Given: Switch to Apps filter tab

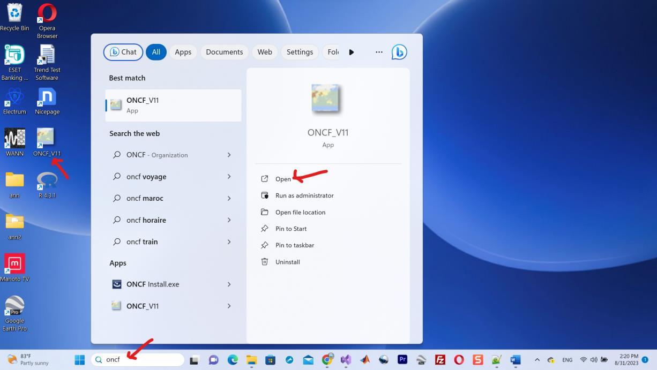Looking at the screenshot, I should [x=183, y=52].
